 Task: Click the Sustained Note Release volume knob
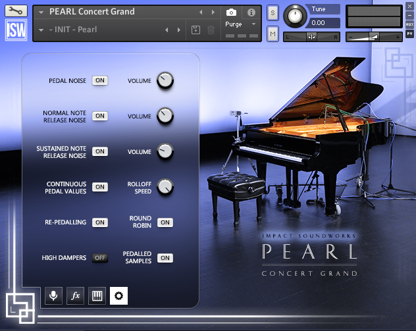(x=165, y=151)
